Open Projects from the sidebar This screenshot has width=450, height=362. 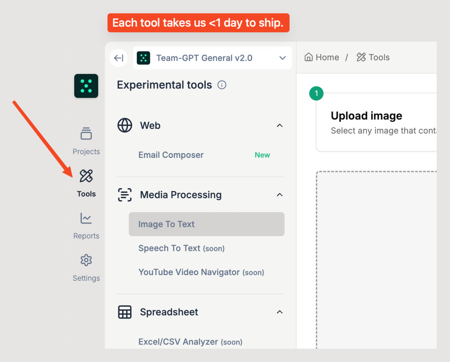(86, 141)
